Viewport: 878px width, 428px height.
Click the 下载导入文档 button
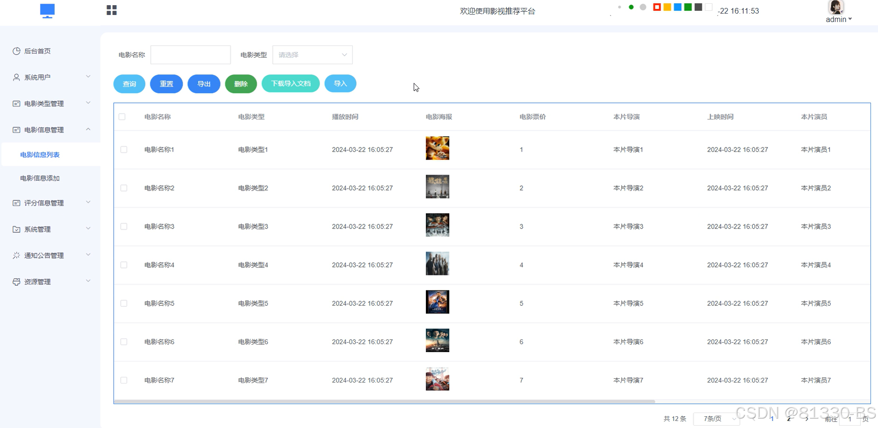pyautogui.click(x=290, y=83)
